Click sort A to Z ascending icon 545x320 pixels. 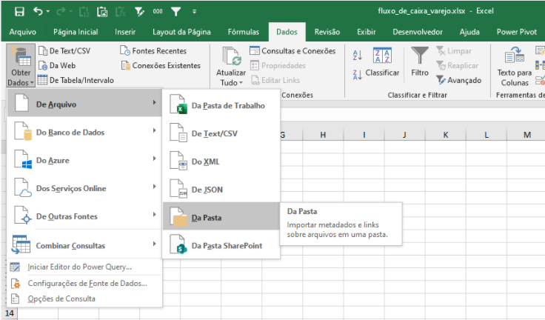[x=358, y=55]
